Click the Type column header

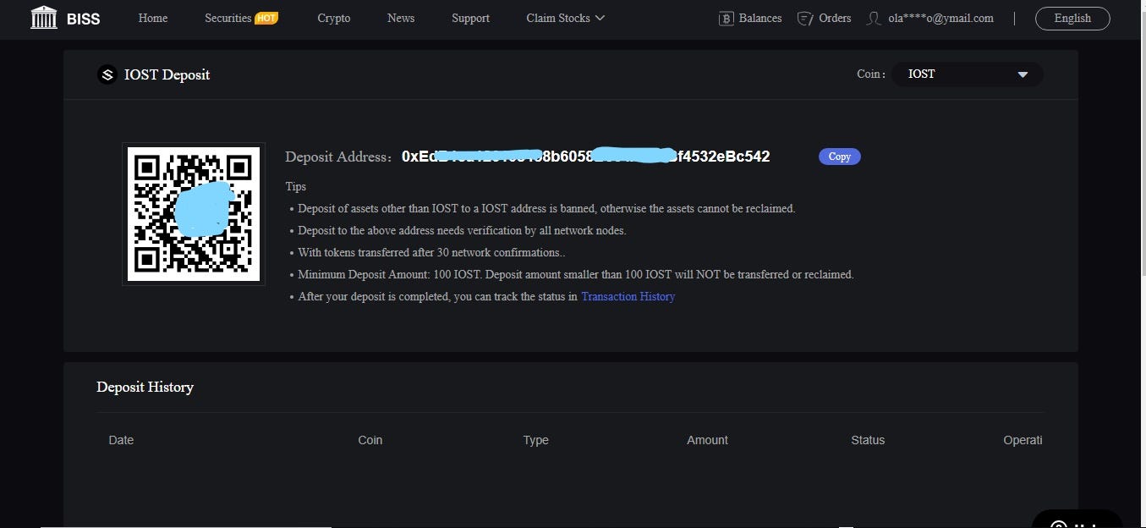(535, 440)
